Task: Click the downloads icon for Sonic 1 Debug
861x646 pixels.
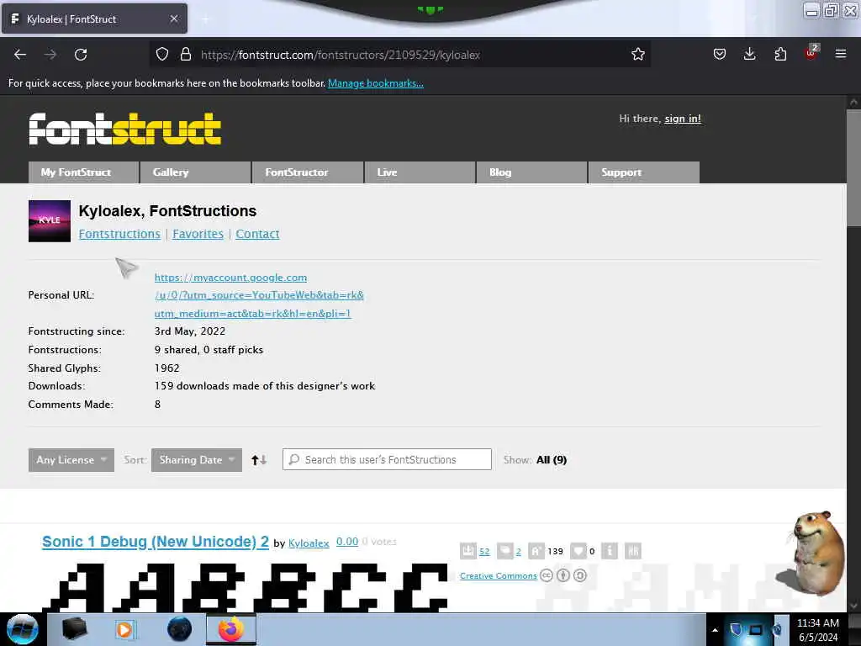Action: point(467,550)
